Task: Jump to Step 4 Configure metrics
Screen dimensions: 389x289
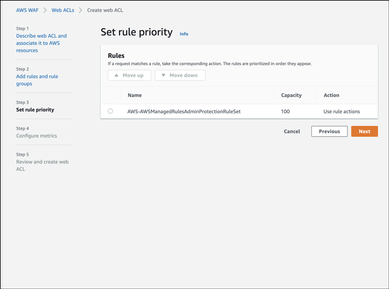Action: click(37, 136)
